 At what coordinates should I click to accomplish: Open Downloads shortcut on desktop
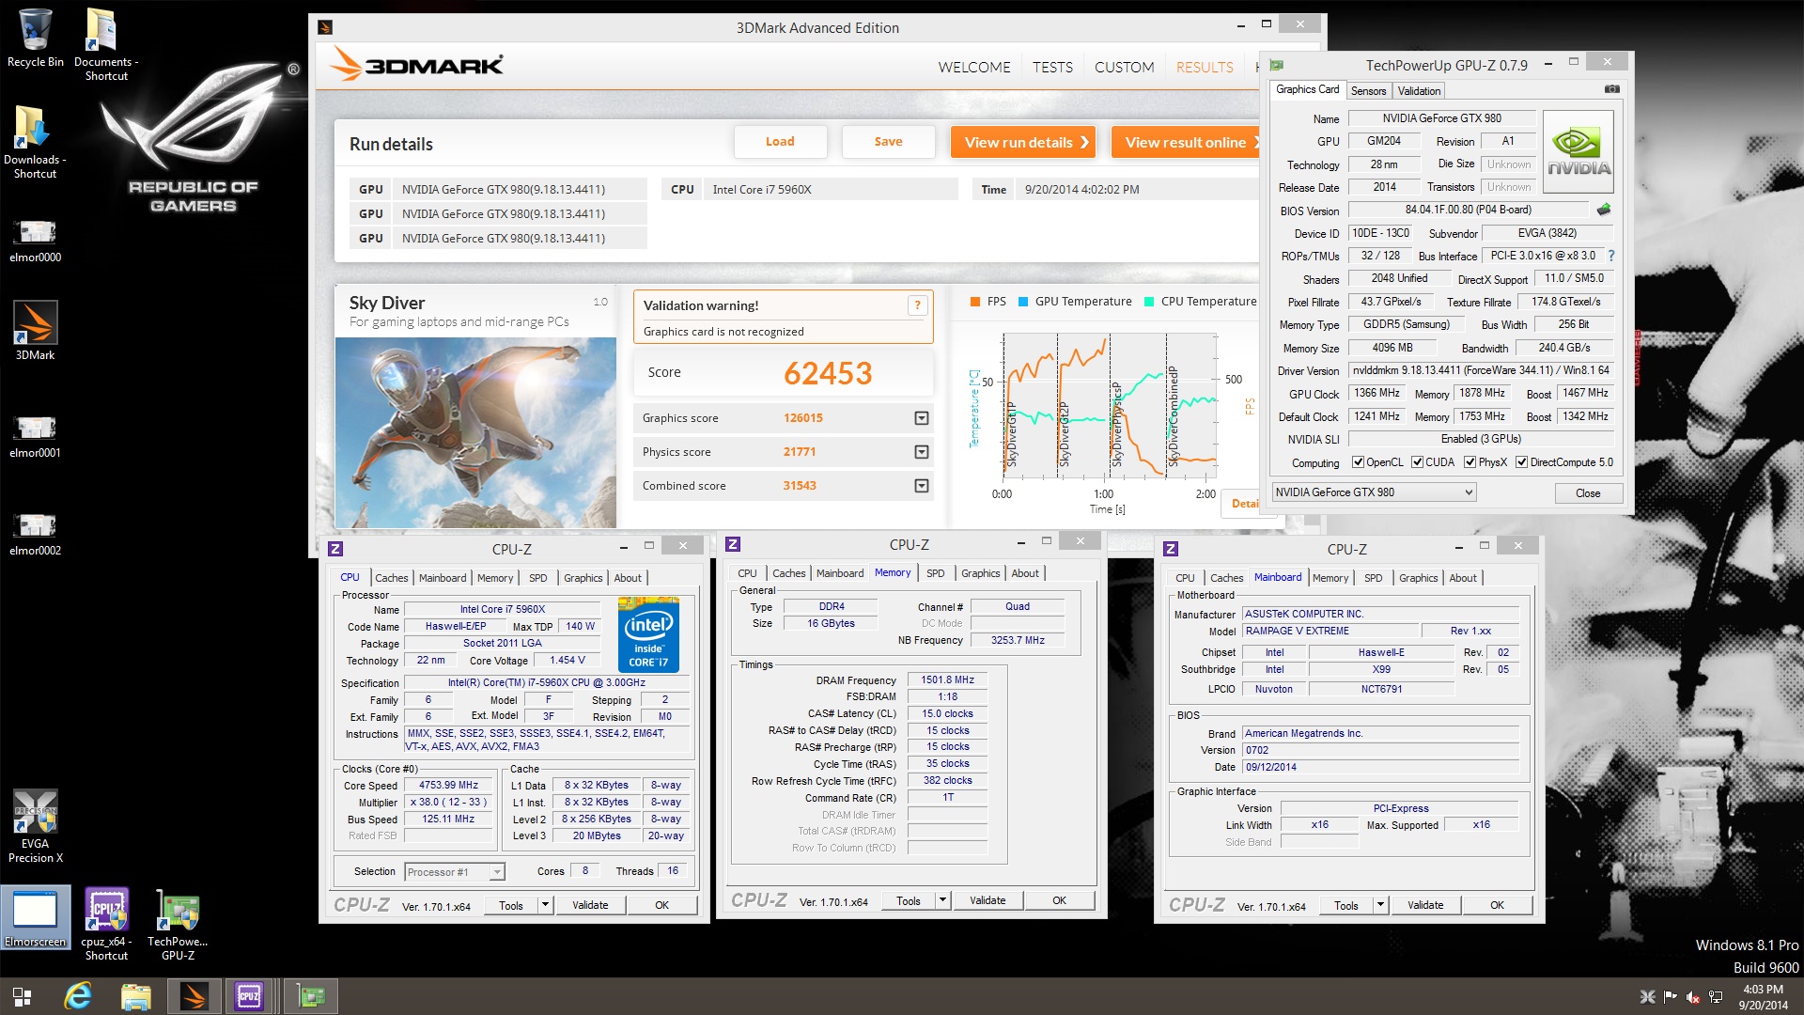[x=35, y=141]
